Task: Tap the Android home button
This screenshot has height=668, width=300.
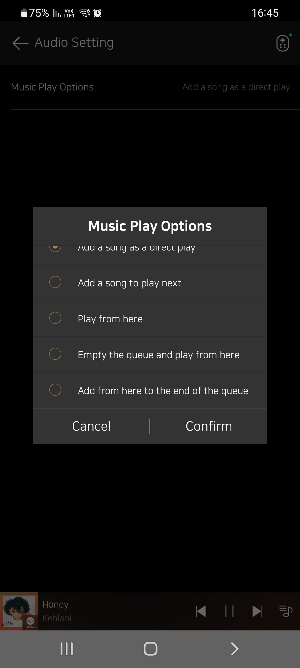Action: click(150, 649)
